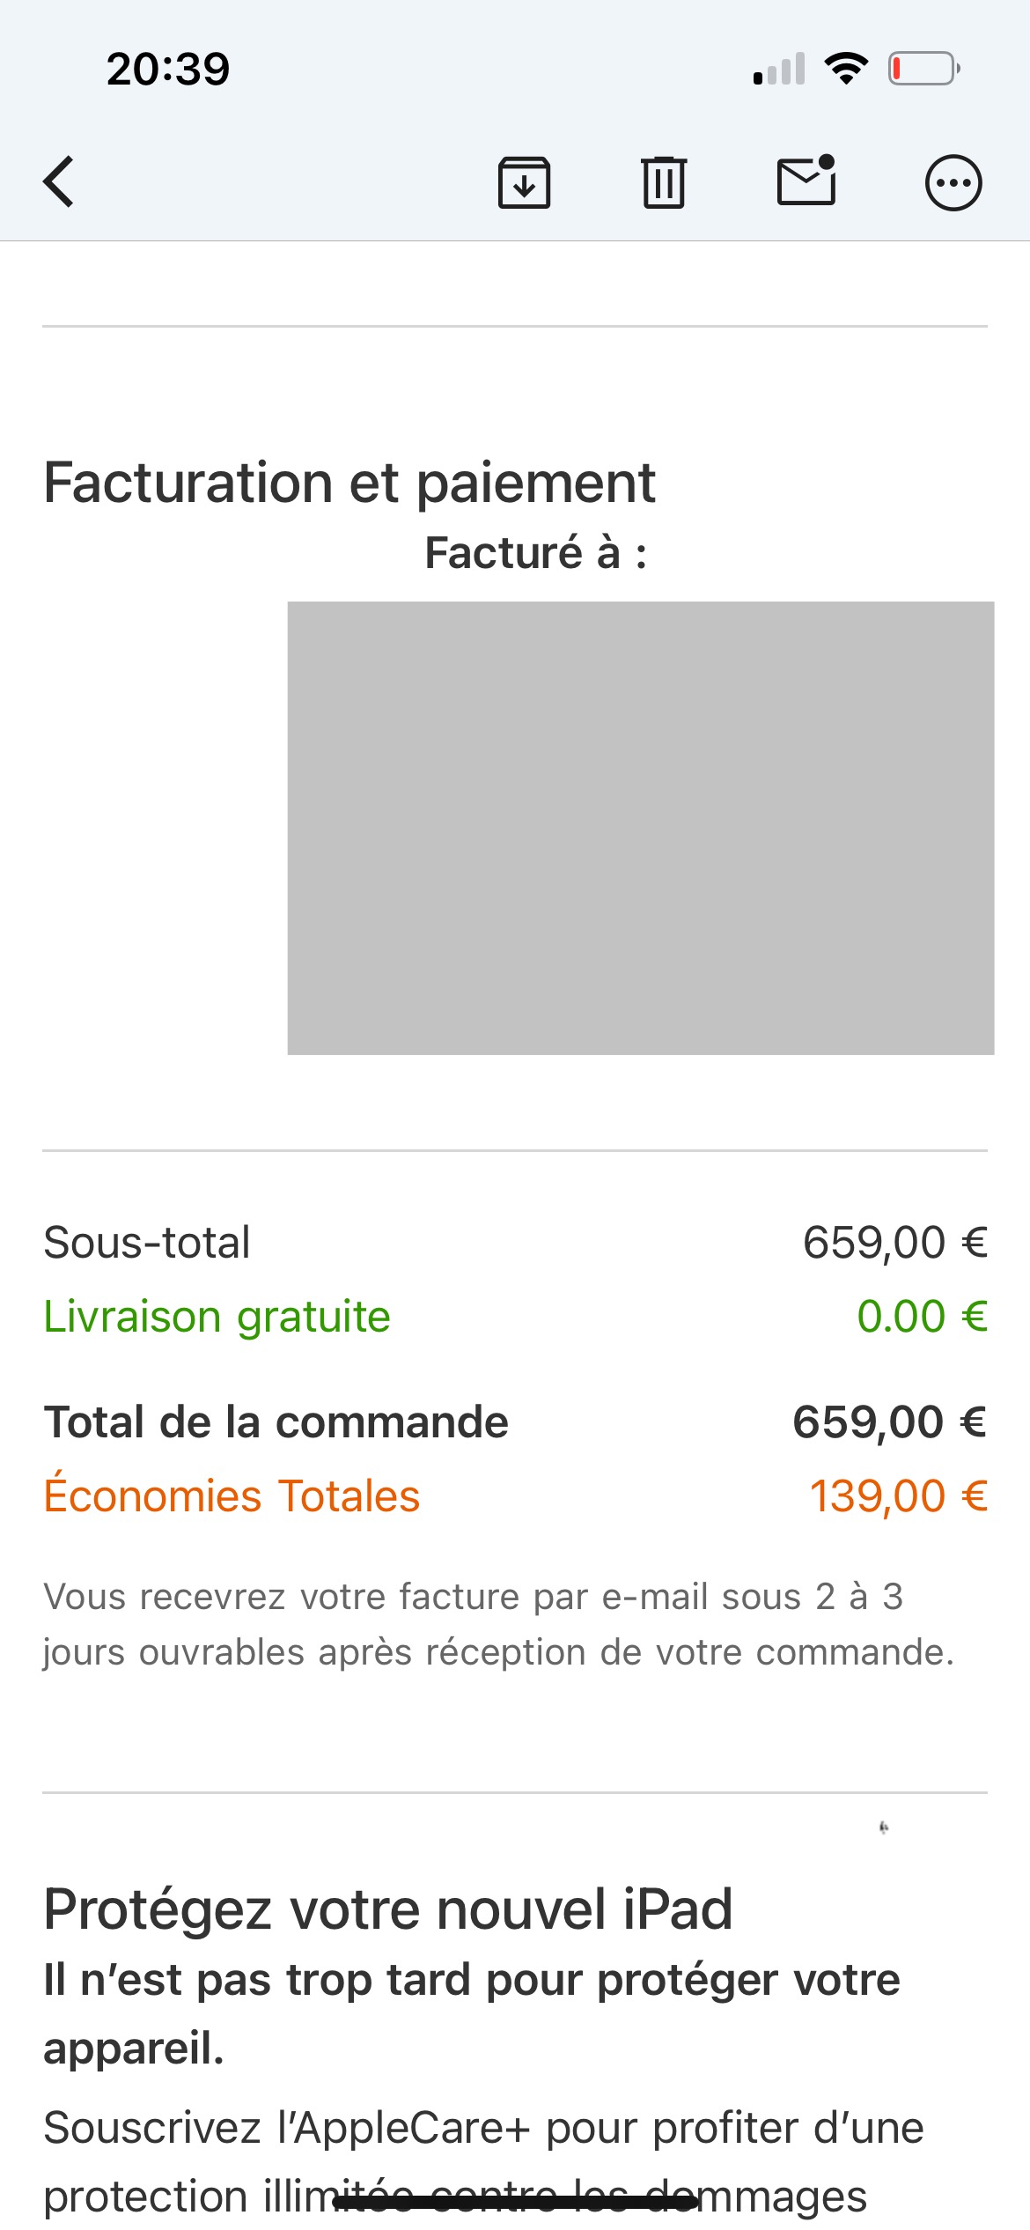Delete the email using the trash icon
The image size is (1030, 2230).
click(664, 182)
